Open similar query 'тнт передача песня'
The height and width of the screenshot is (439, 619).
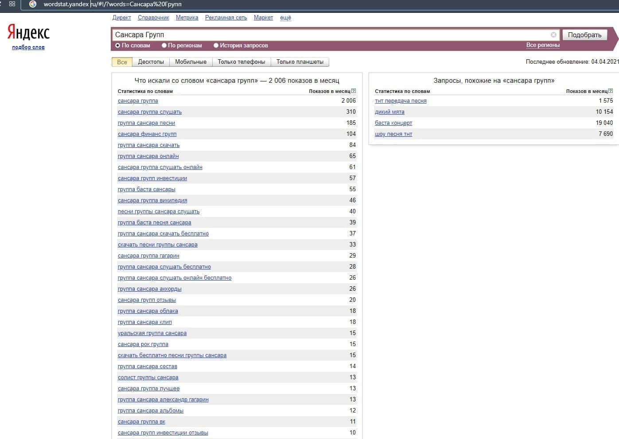(401, 101)
